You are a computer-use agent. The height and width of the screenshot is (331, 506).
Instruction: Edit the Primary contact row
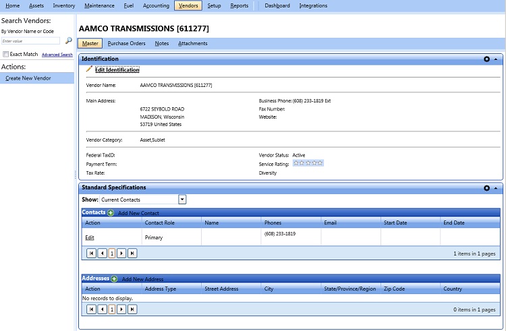pos(89,237)
